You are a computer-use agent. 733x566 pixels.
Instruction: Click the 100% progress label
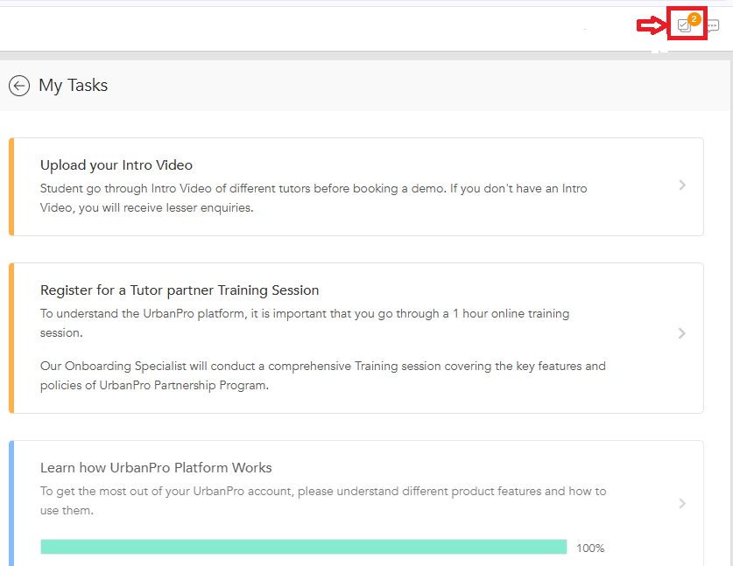tap(590, 549)
